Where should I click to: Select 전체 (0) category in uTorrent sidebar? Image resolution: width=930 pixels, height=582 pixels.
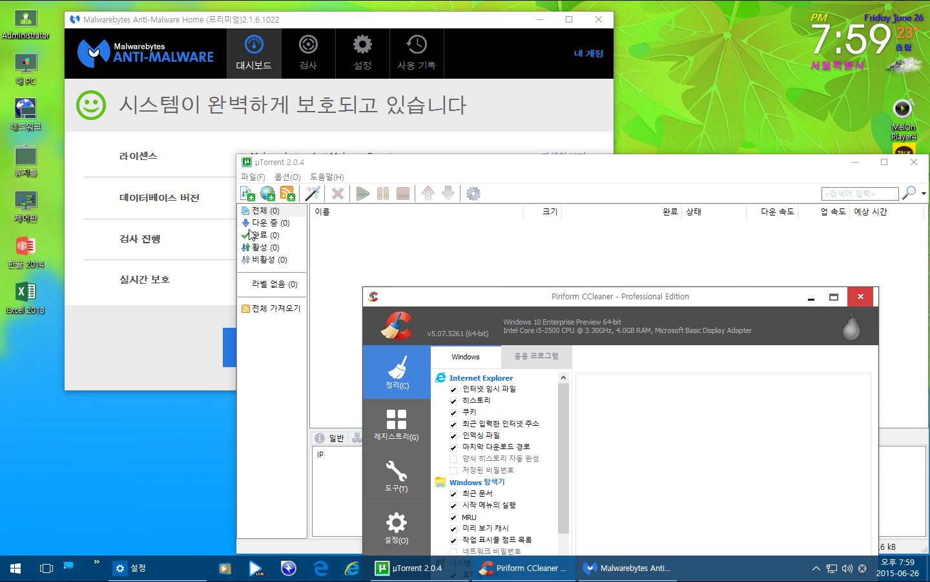tap(265, 211)
